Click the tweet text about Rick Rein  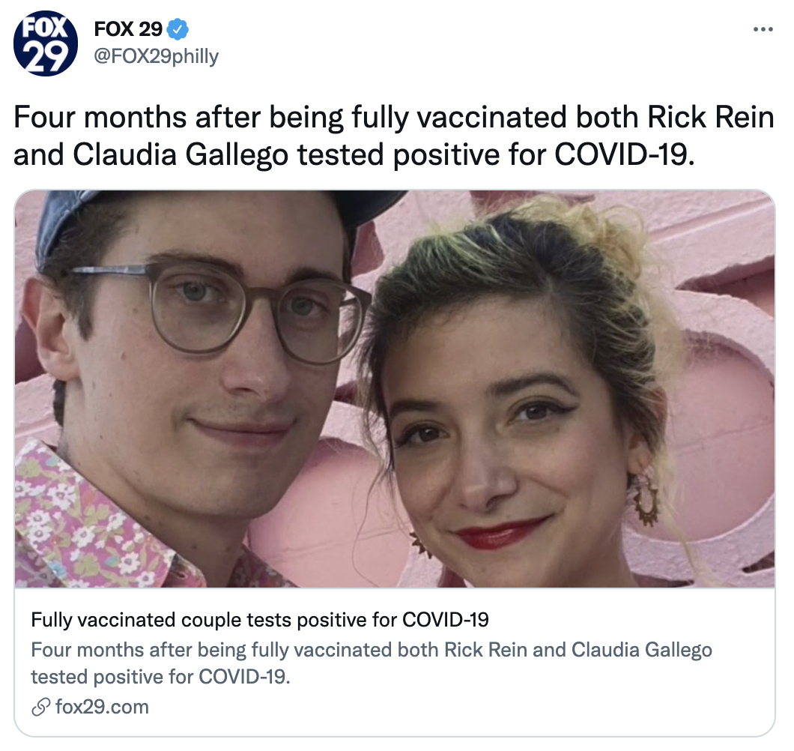394,136
